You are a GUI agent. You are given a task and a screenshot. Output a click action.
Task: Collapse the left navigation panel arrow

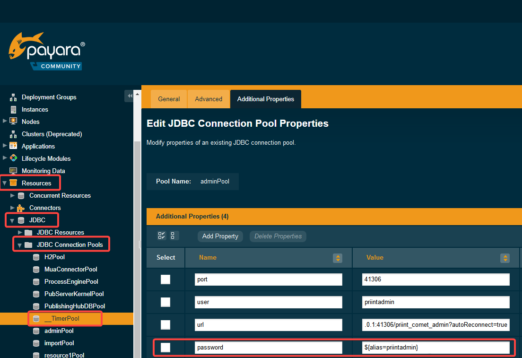[130, 96]
